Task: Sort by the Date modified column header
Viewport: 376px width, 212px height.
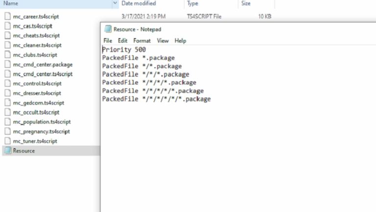Action: tap(139, 3)
